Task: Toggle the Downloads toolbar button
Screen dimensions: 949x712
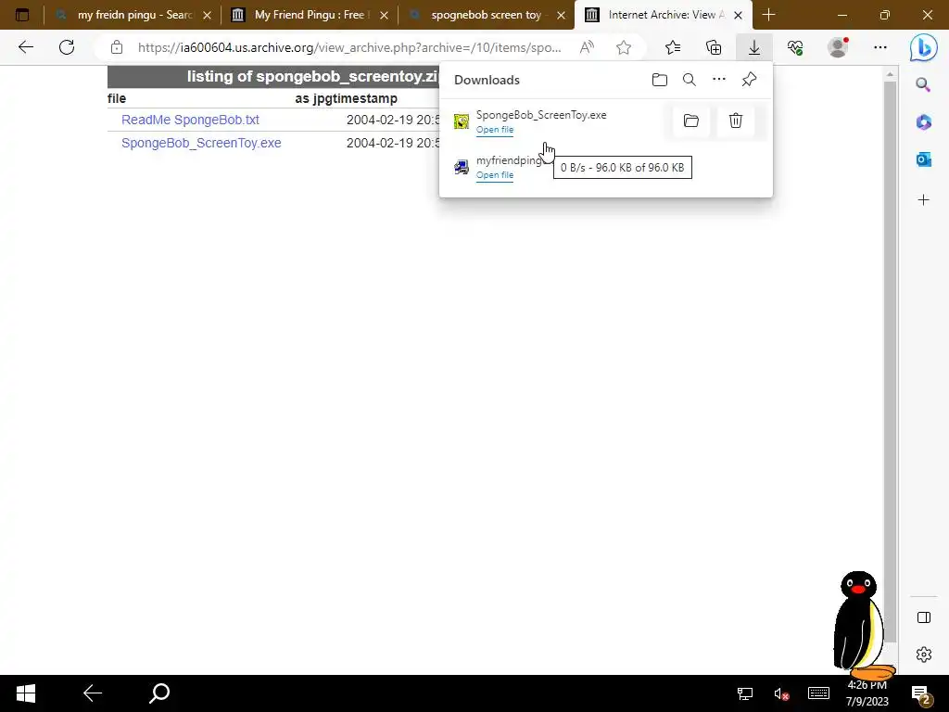Action: (754, 47)
